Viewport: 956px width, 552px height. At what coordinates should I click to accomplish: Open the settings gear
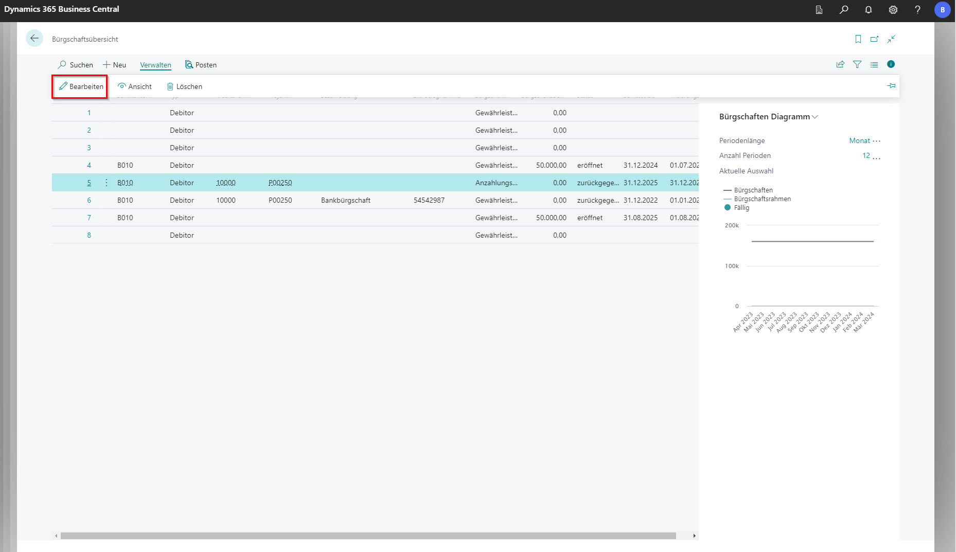point(893,10)
